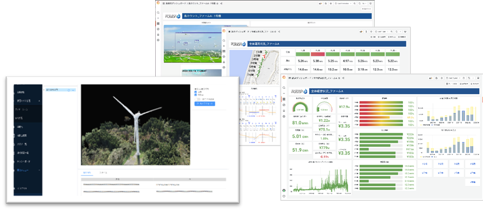Click the blue button in turbine viewer panel

point(204,104)
